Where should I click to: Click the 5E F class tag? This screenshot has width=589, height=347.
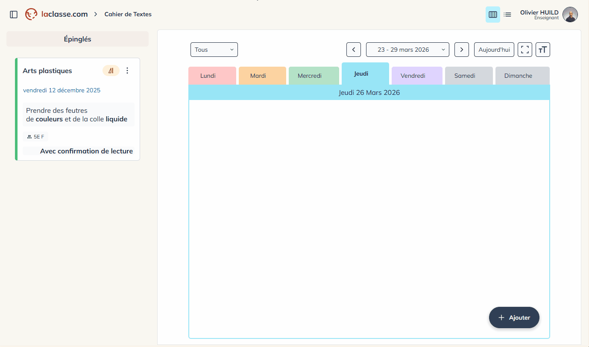point(35,137)
